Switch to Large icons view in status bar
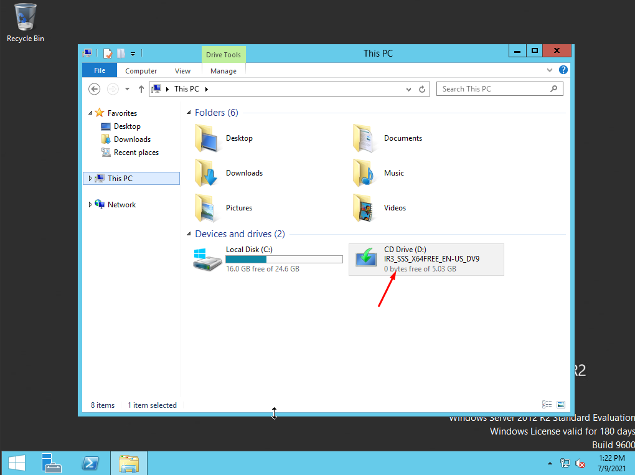 point(561,405)
